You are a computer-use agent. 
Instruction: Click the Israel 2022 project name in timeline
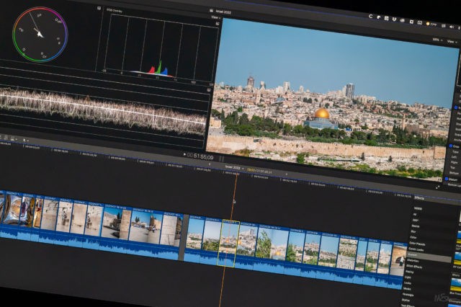point(233,167)
